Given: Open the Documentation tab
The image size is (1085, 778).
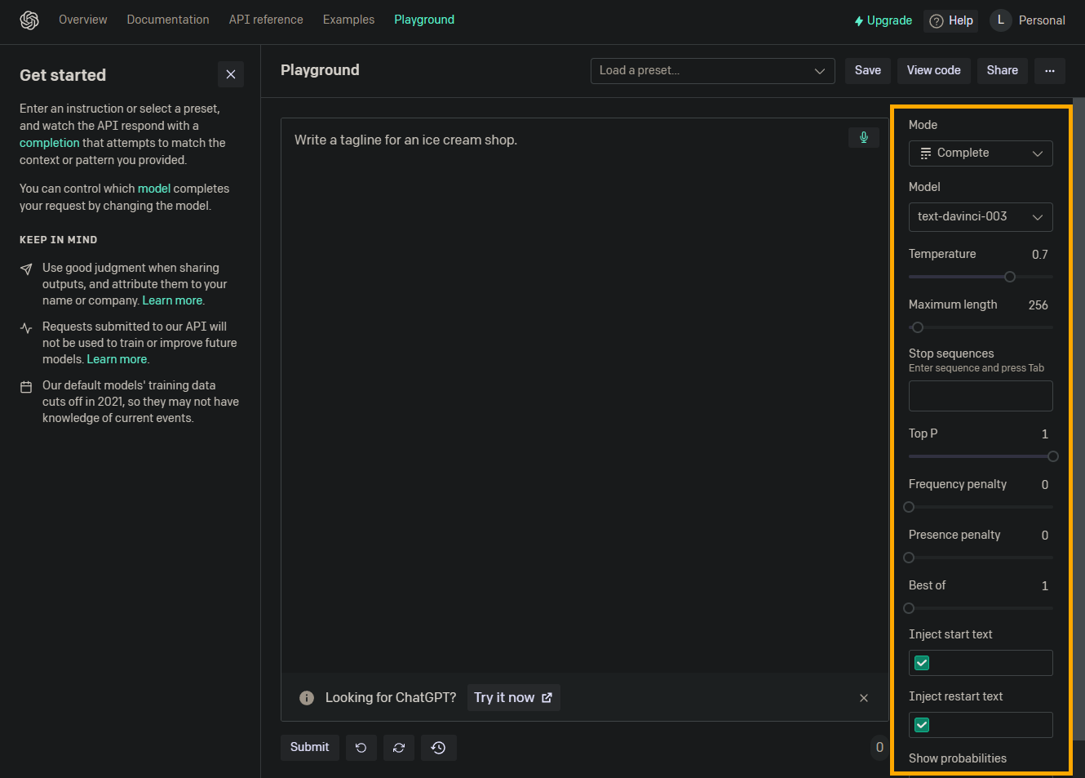Looking at the screenshot, I should pos(168,20).
